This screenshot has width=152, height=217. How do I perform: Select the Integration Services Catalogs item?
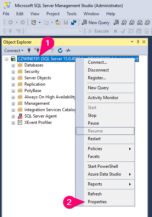pyautogui.click(x=50, y=110)
